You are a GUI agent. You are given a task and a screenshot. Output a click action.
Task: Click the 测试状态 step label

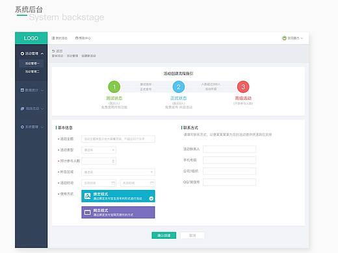coord(114,98)
